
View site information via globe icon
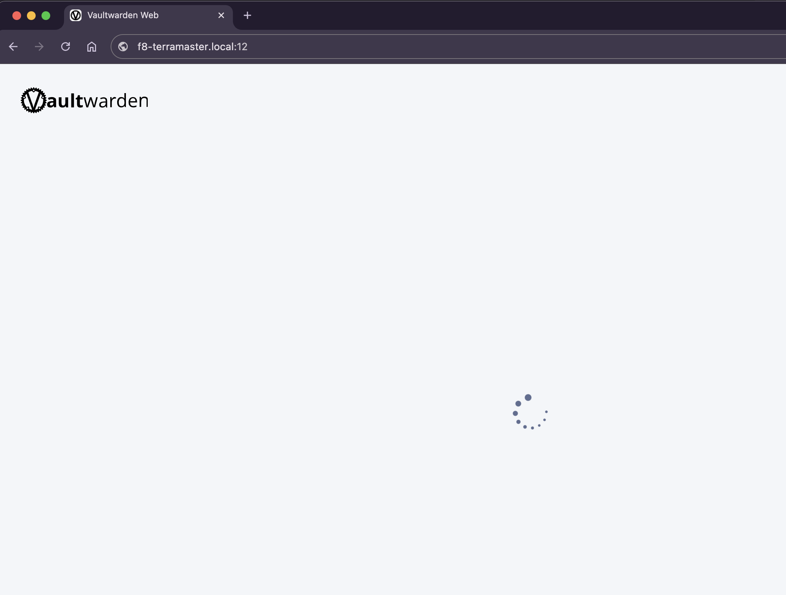pyautogui.click(x=123, y=47)
